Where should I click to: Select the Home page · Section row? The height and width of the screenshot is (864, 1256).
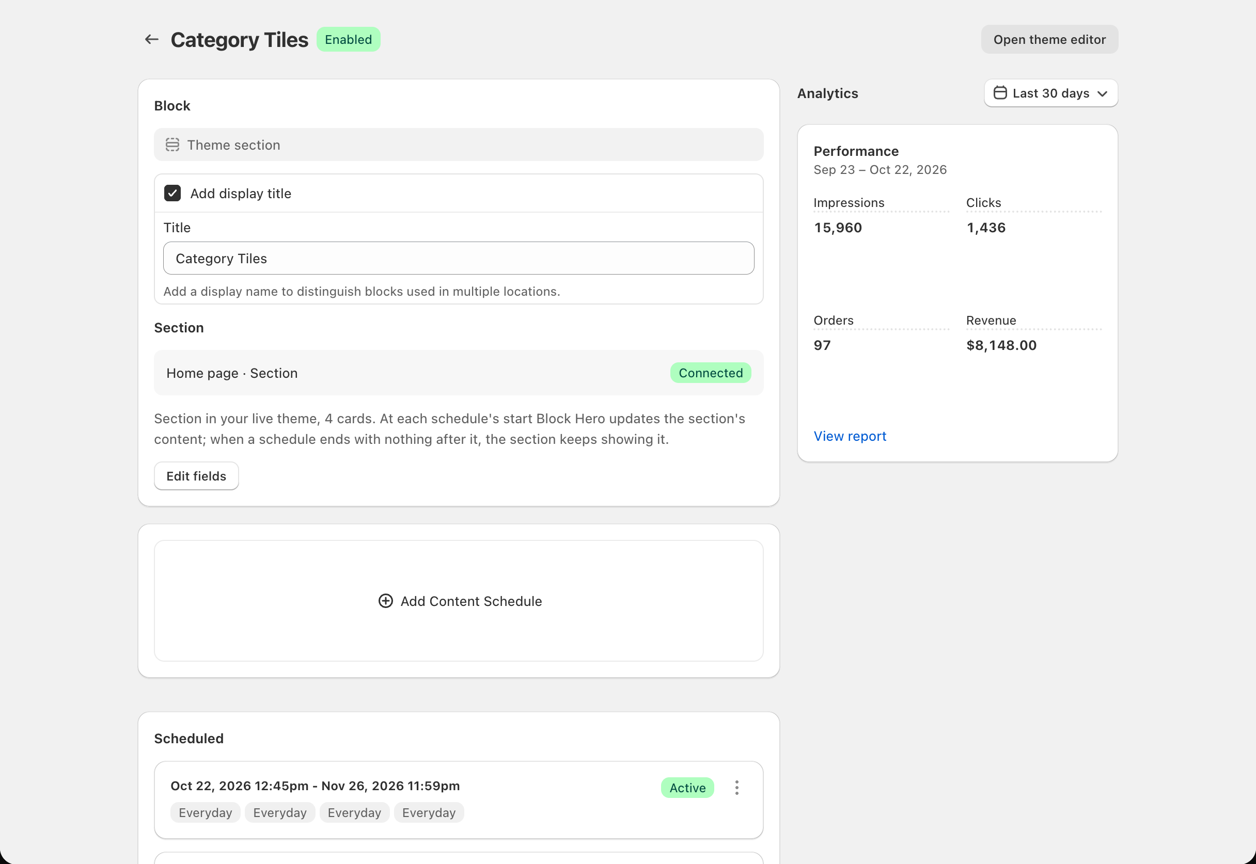click(459, 373)
